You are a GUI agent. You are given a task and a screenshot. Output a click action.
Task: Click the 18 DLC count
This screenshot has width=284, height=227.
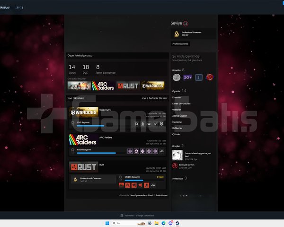tap(86, 70)
